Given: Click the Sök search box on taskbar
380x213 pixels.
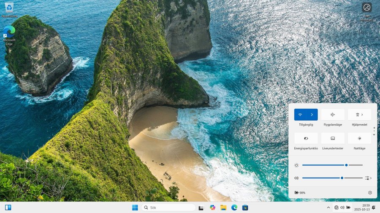Looking at the screenshot, I should pos(169,208).
